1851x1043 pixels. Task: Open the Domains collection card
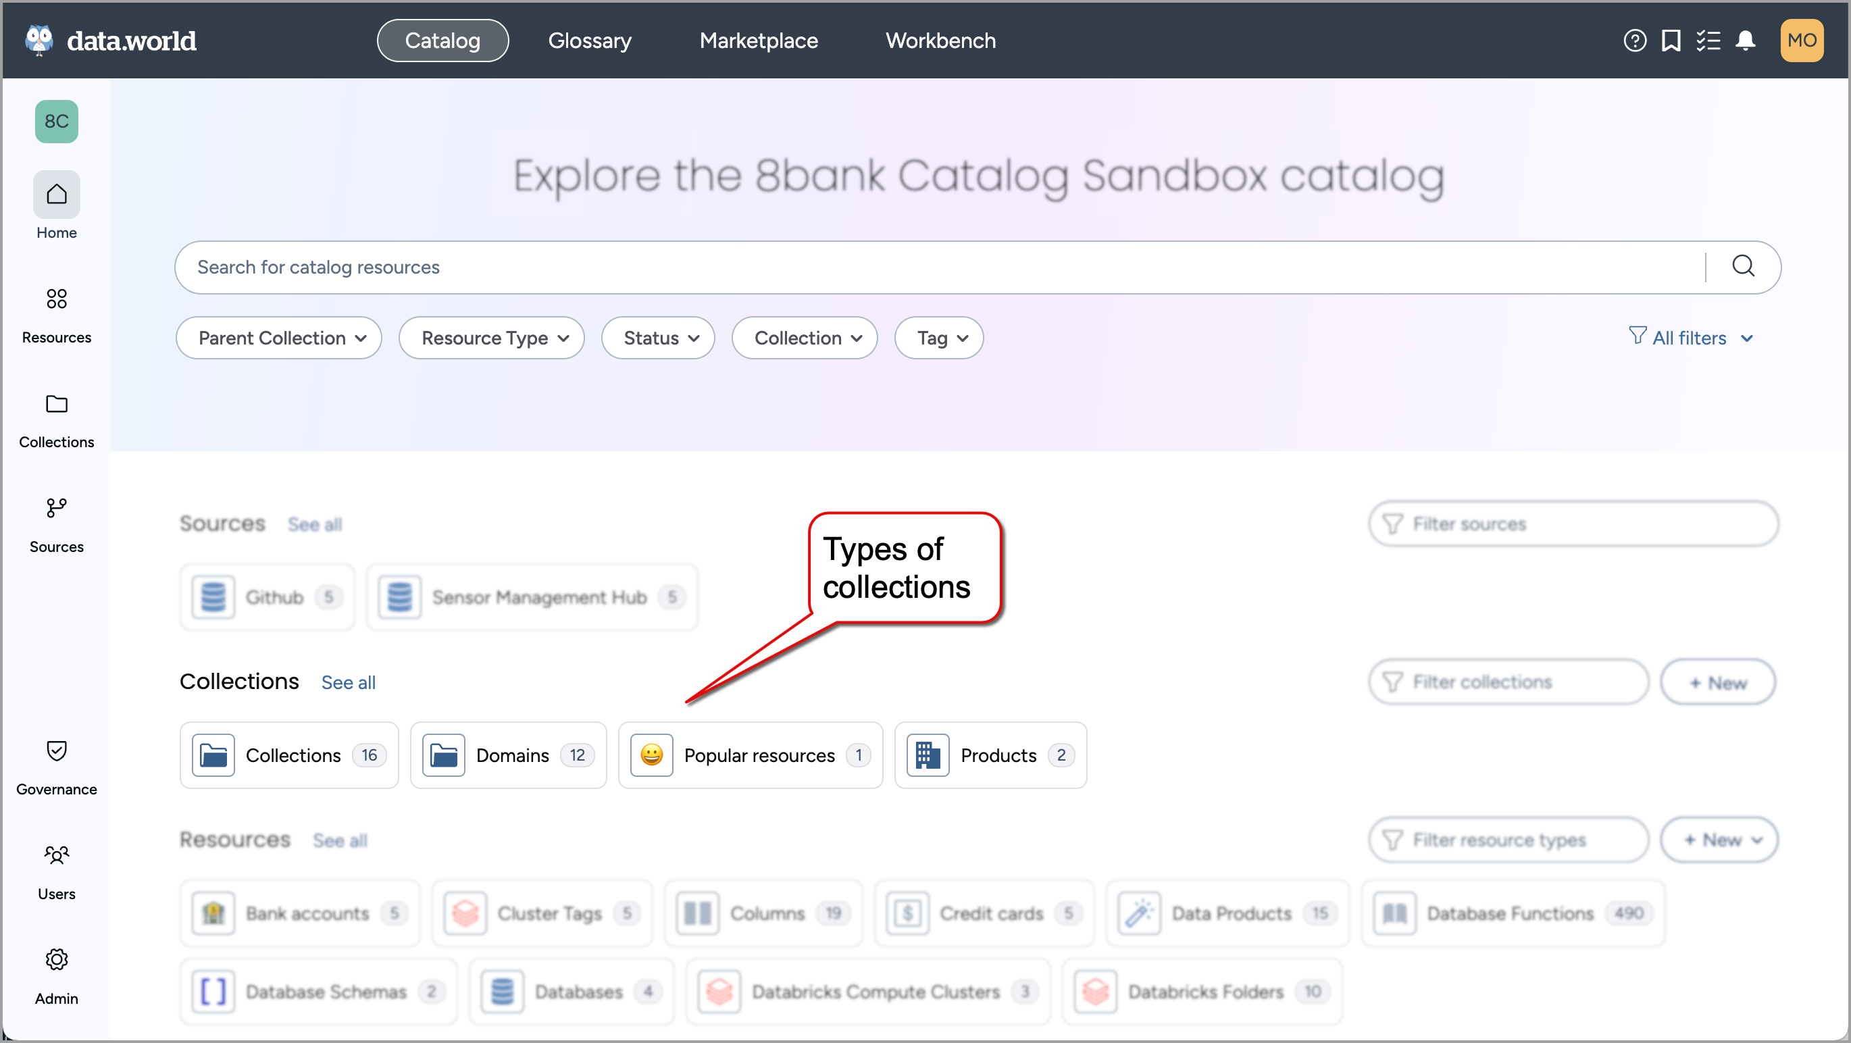coord(508,755)
